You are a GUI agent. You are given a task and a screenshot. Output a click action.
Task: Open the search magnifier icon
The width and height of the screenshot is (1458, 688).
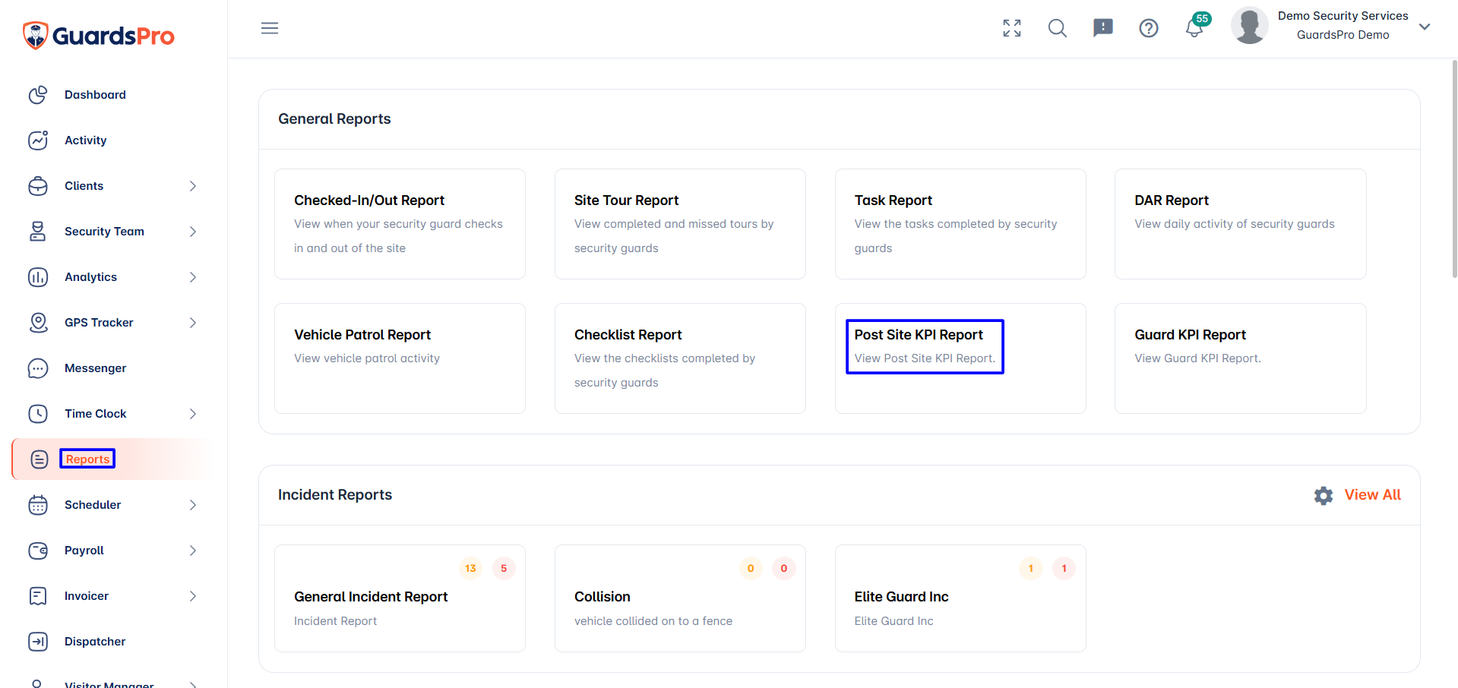pos(1058,28)
